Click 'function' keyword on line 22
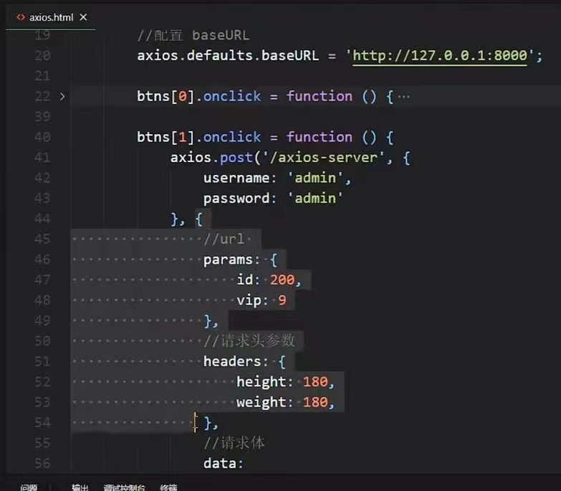 pyautogui.click(x=320, y=96)
